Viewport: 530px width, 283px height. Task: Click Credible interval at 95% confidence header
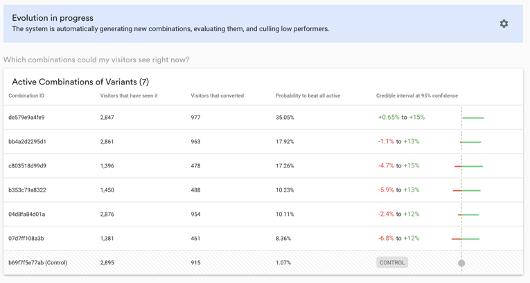coord(417,95)
